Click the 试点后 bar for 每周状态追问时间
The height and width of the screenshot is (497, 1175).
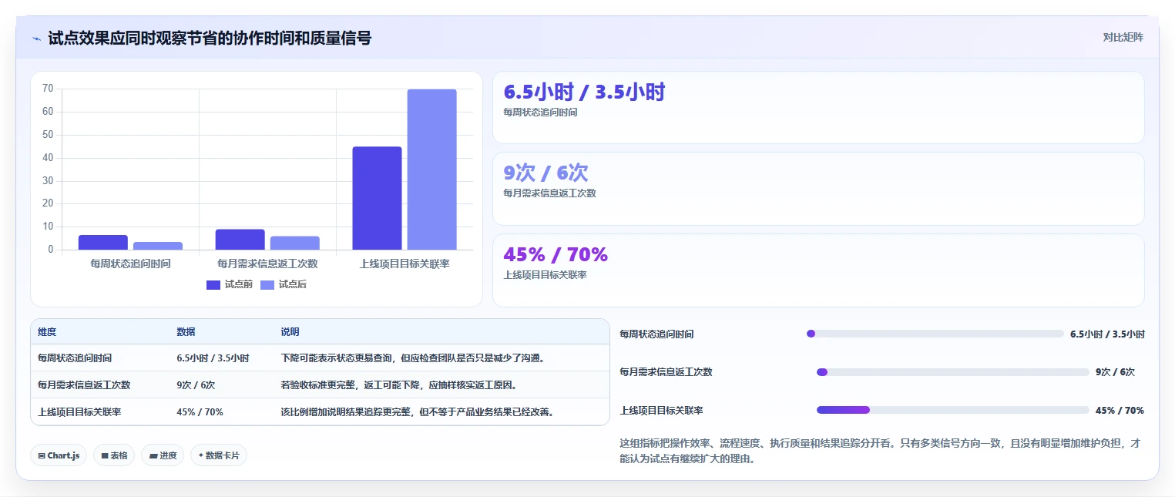click(158, 246)
